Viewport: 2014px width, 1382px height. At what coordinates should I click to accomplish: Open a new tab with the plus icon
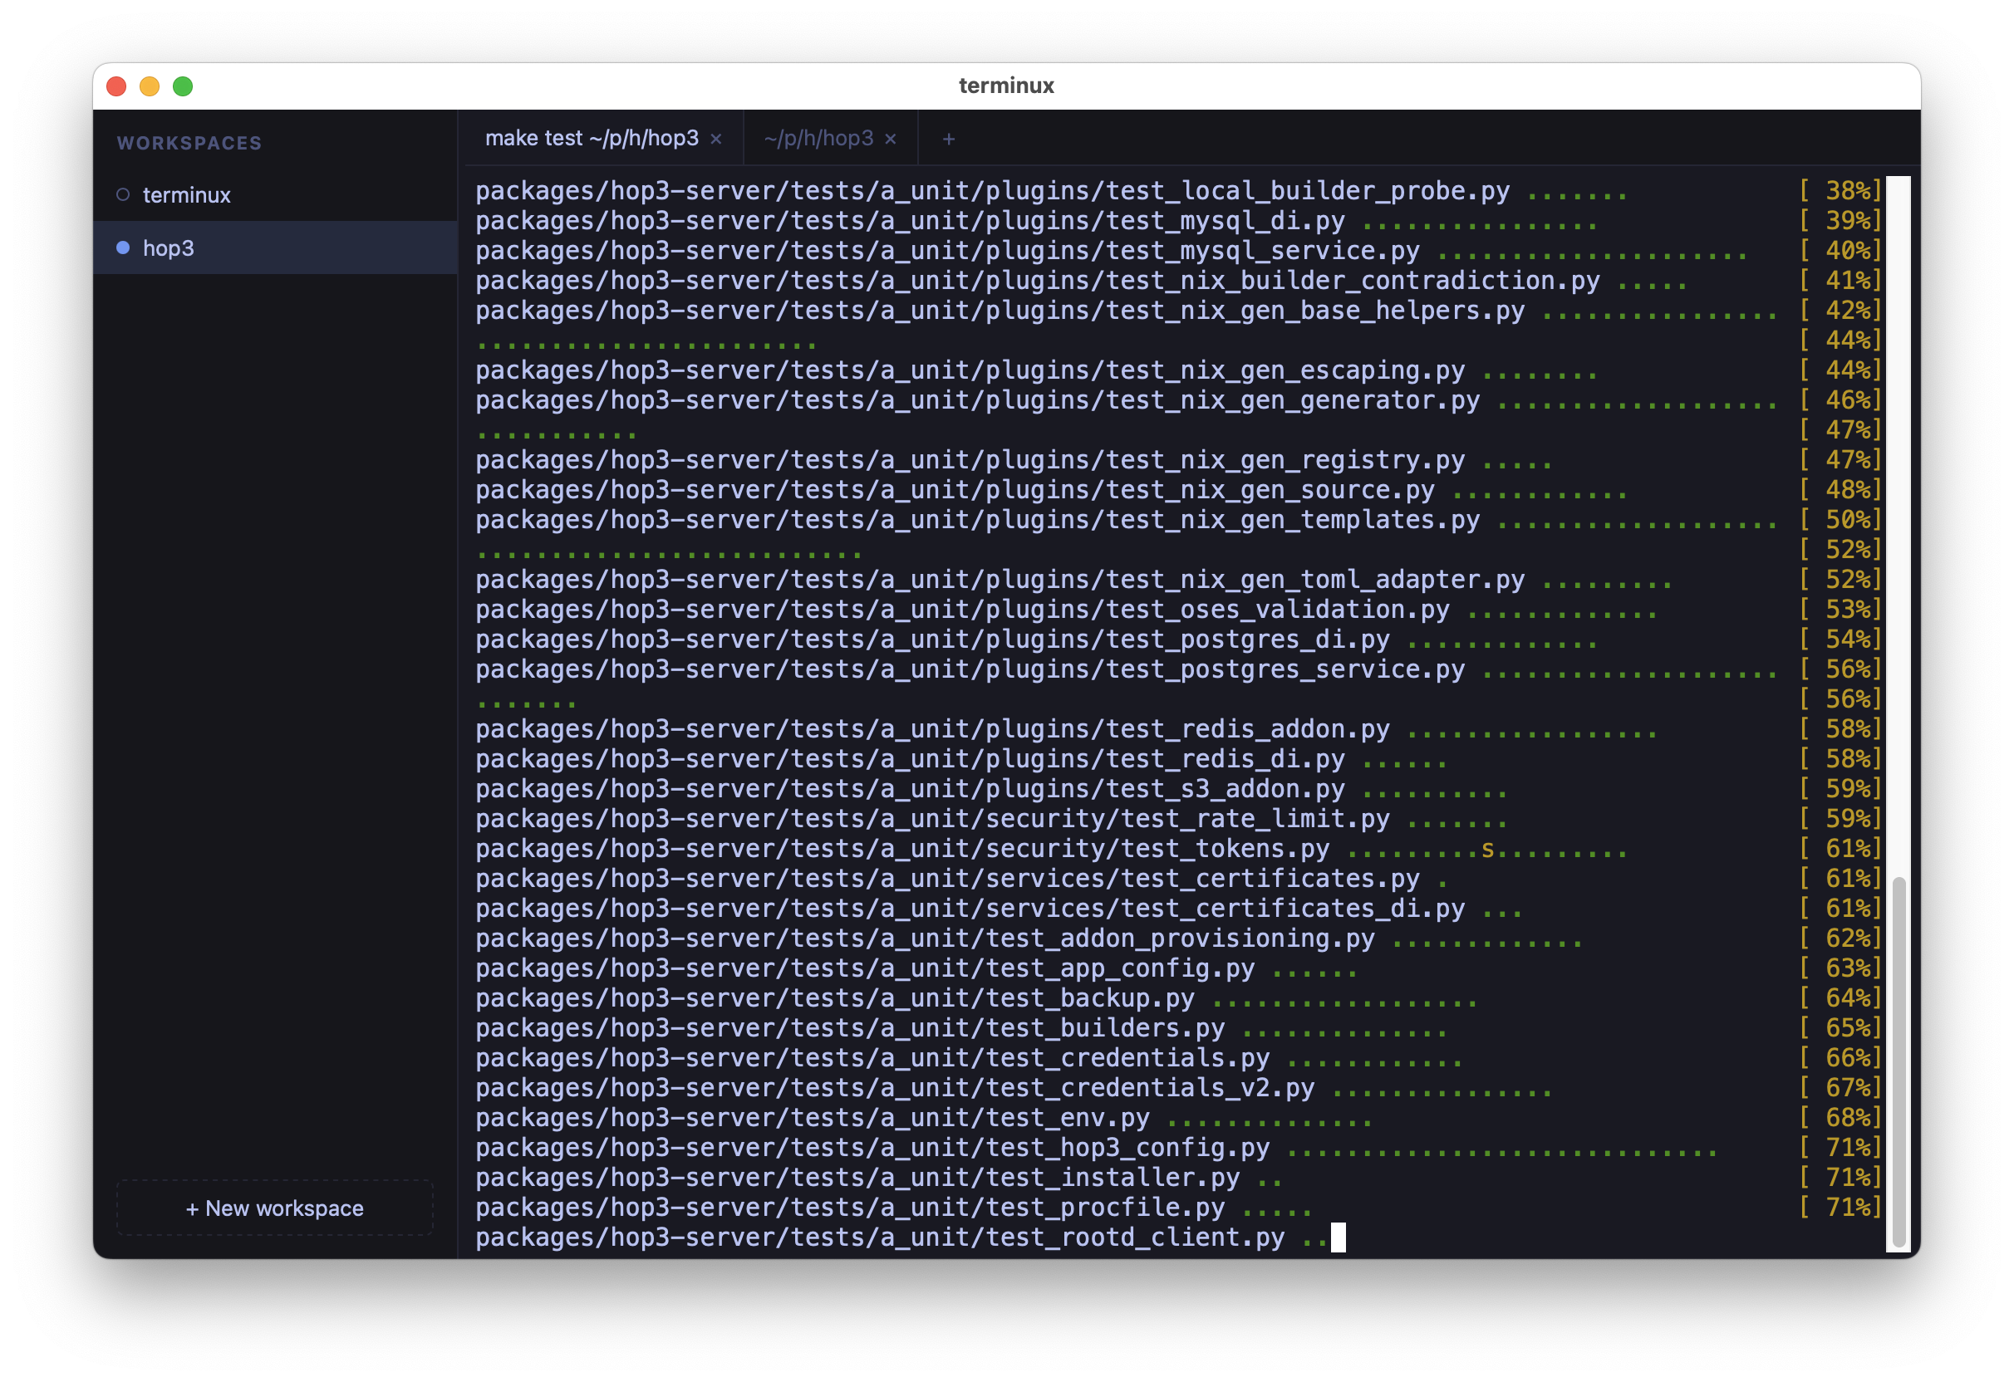(x=949, y=139)
